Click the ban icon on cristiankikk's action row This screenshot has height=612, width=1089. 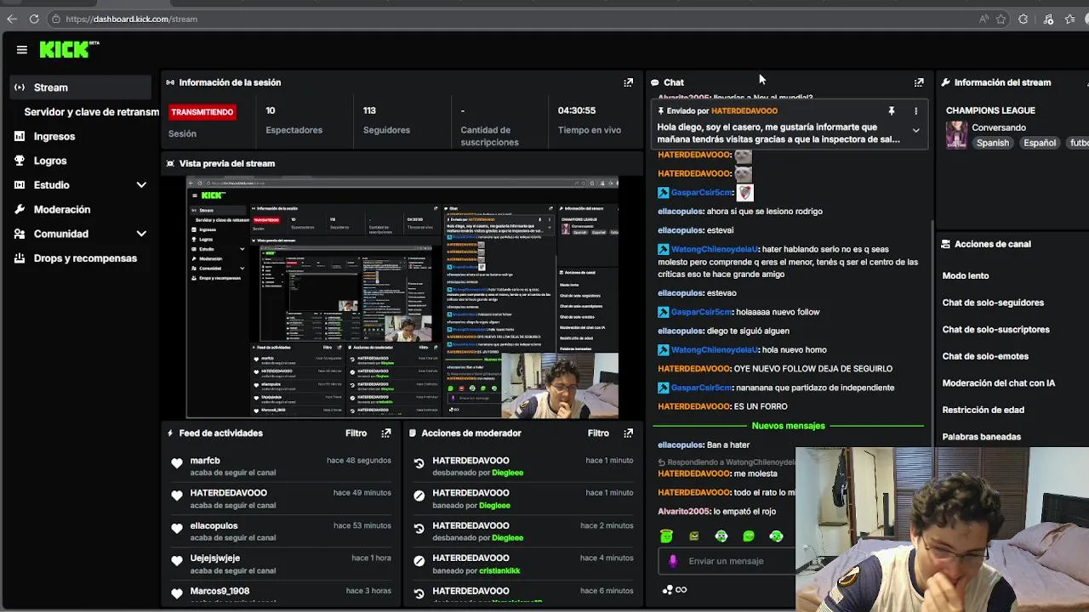(419, 561)
